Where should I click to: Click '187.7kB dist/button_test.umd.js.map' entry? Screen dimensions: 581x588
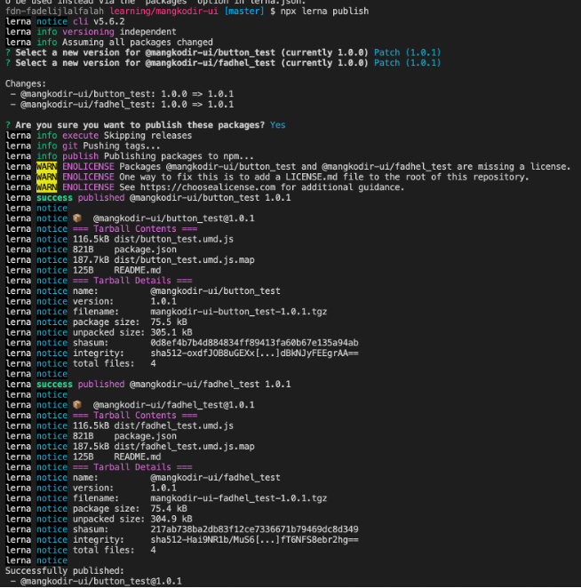click(163, 260)
